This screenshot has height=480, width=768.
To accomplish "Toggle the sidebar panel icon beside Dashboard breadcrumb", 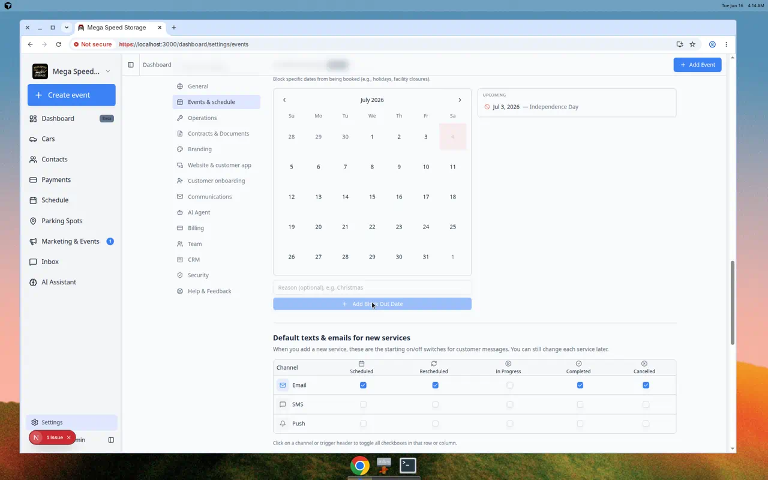I will 131,65.
